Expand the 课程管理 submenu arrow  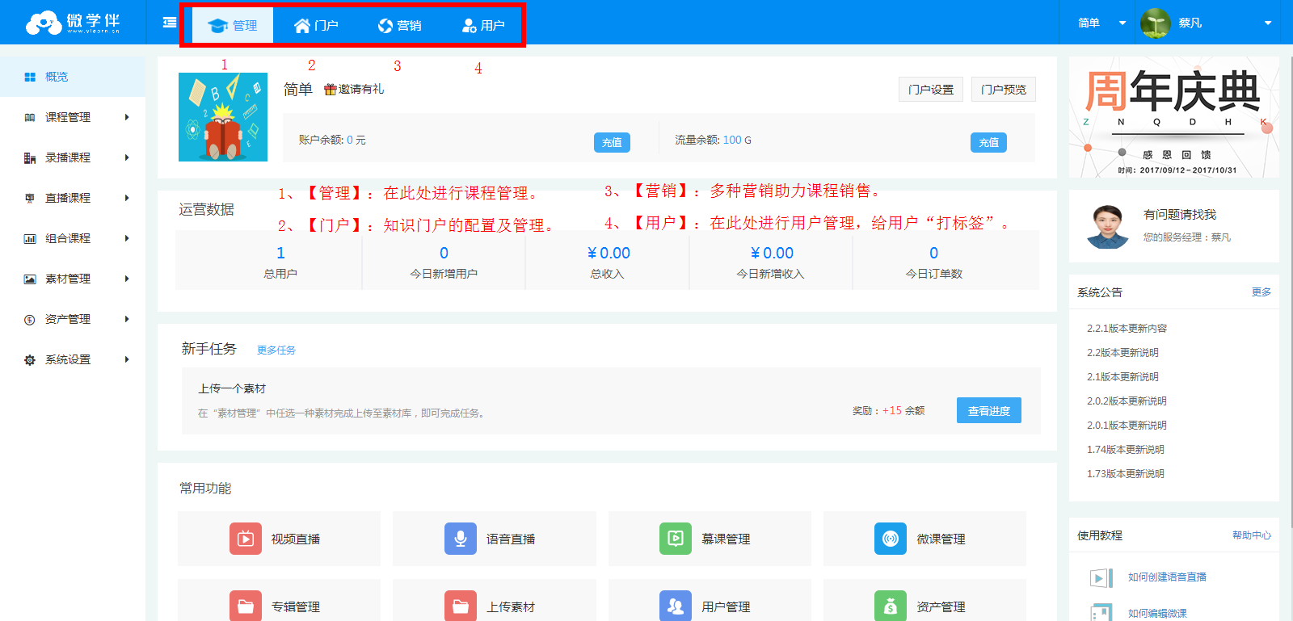coord(127,117)
